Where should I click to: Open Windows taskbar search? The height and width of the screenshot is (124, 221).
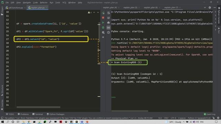tap(8, 122)
